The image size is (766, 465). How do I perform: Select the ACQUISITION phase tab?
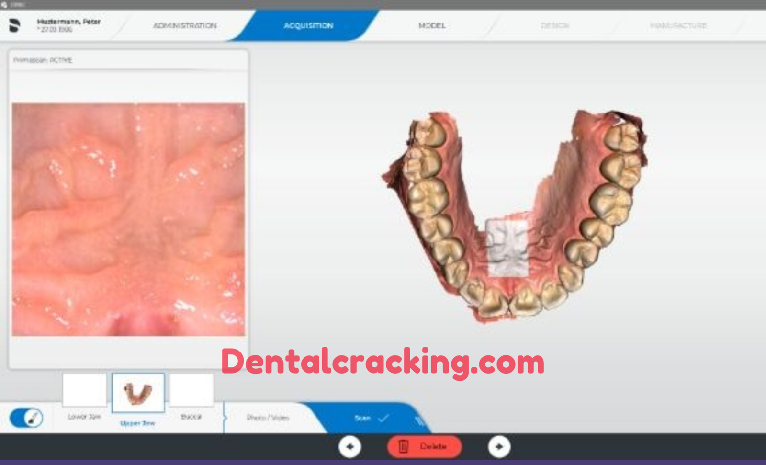click(x=308, y=25)
